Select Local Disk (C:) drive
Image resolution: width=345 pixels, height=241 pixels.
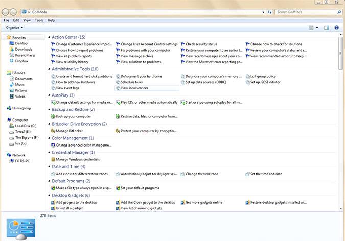pyautogui.click(x=26, y=126)
